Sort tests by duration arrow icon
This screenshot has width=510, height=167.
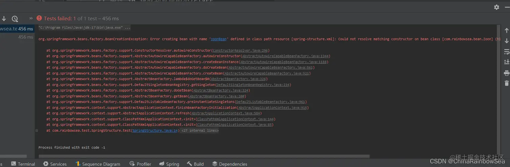click(x=4, y=19)
